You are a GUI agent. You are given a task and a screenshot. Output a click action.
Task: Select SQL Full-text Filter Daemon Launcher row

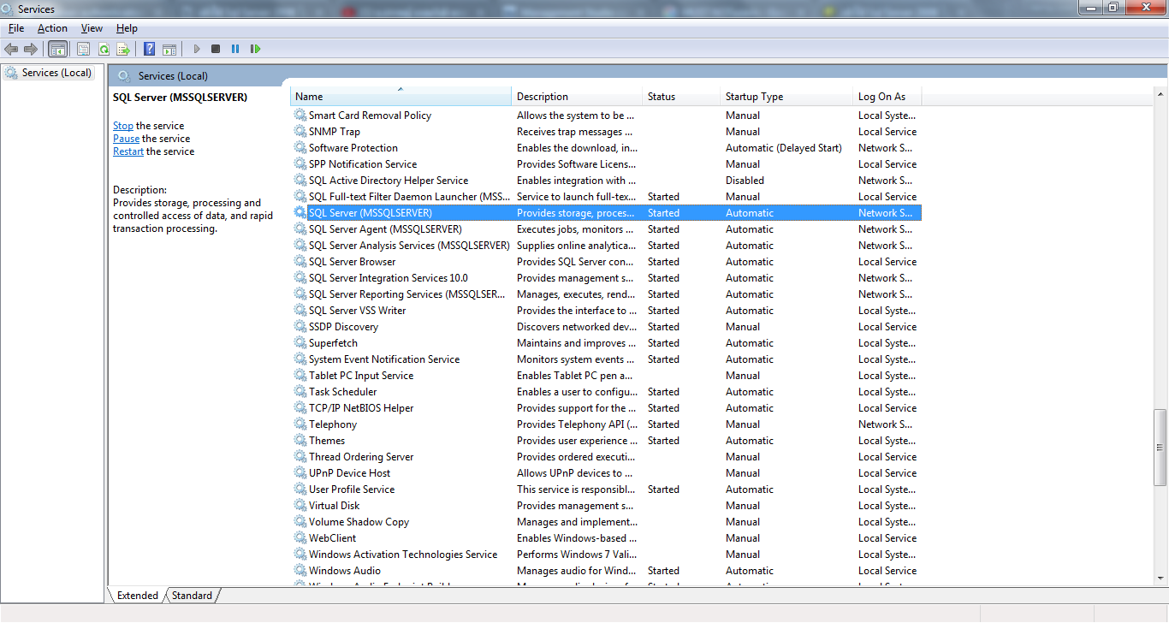point(606,196)
